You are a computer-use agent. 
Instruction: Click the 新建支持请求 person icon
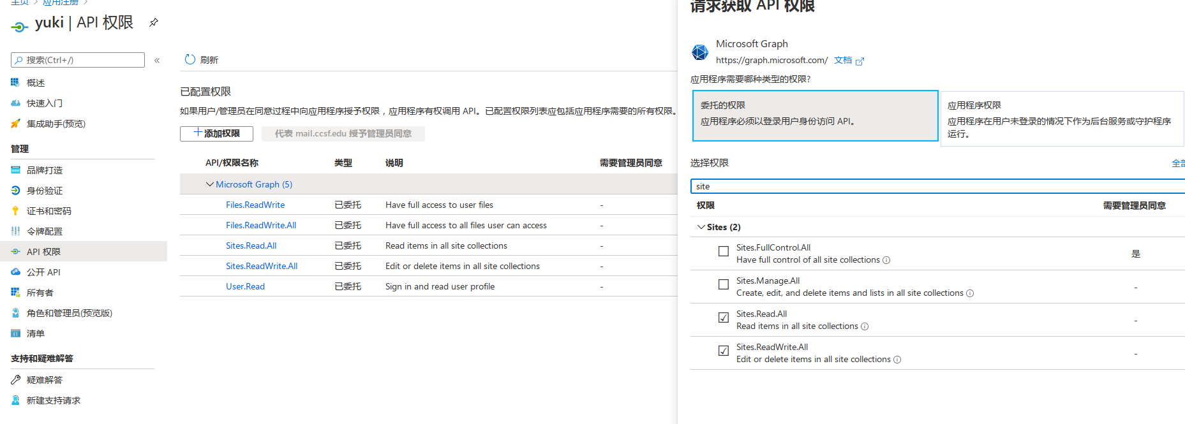click(x=15, y=400)
